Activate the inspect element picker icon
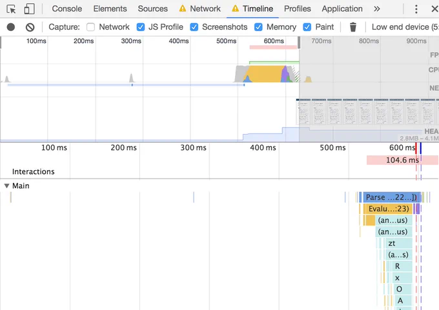This screenshot has width=439, height=310. [11, 9]
